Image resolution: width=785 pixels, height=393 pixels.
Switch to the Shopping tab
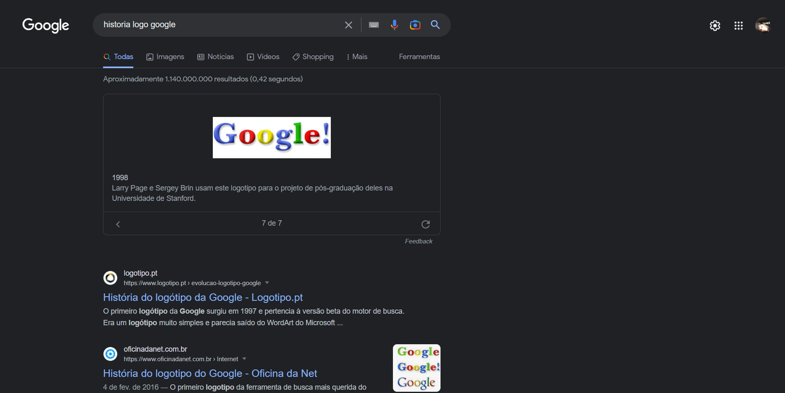pyautogui.click(x=313, y=57)
